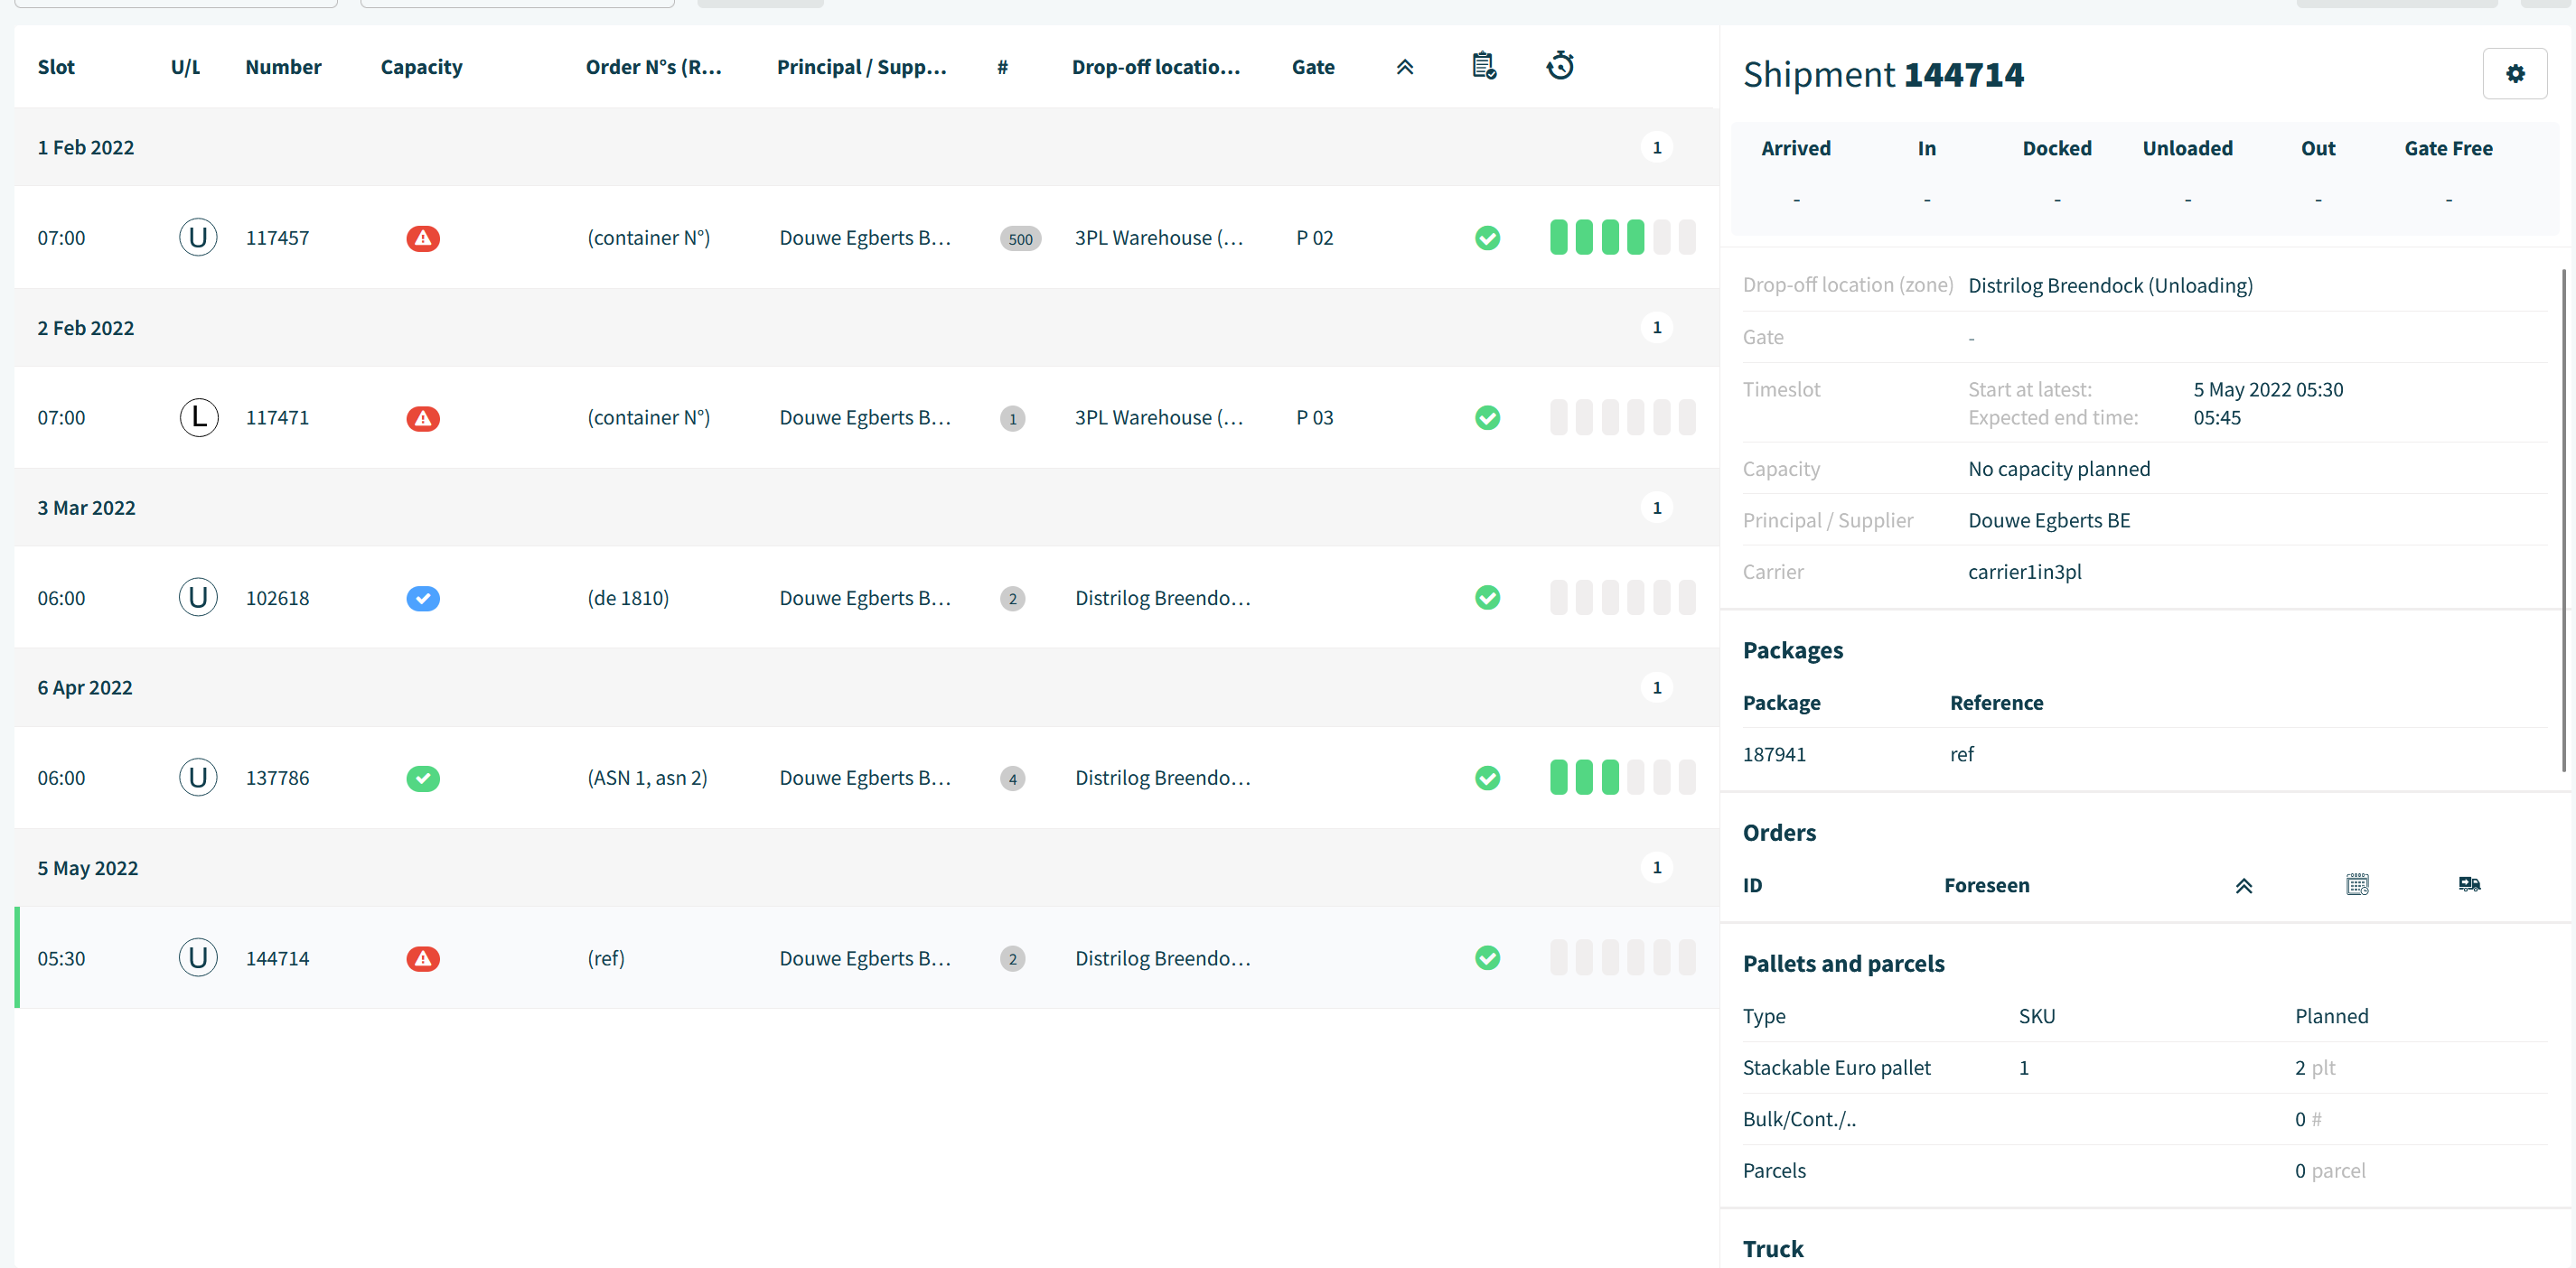
Task: Click green status check for shipment 144714
Action: coord(1487,957)
